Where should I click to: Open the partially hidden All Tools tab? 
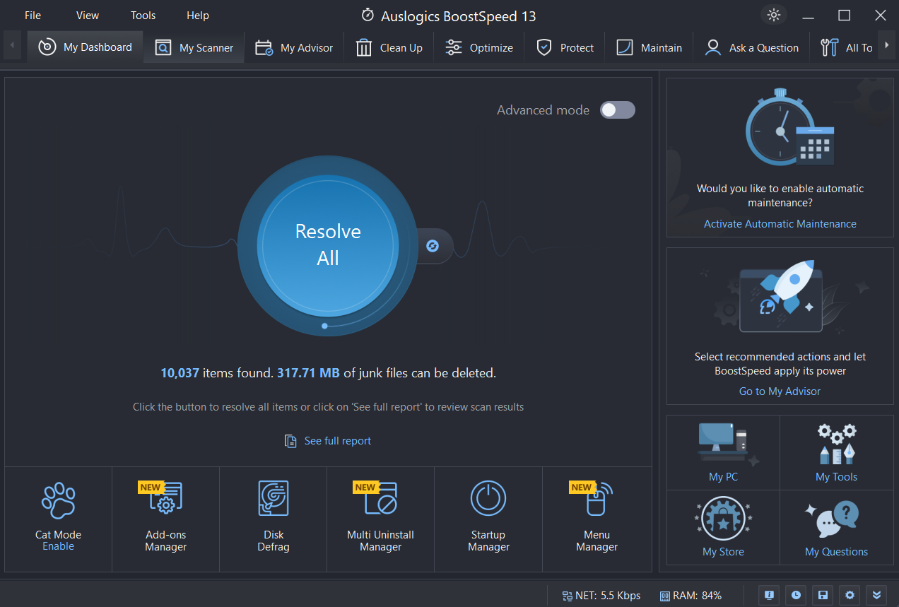point(845,47)
